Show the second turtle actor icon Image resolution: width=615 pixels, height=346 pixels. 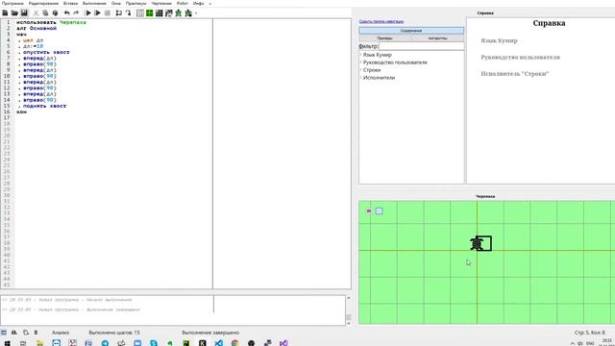[188, 12]
